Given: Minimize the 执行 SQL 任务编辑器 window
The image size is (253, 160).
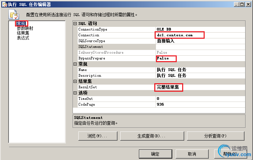Looking at the screenshot, I should [x=236, y=4].
